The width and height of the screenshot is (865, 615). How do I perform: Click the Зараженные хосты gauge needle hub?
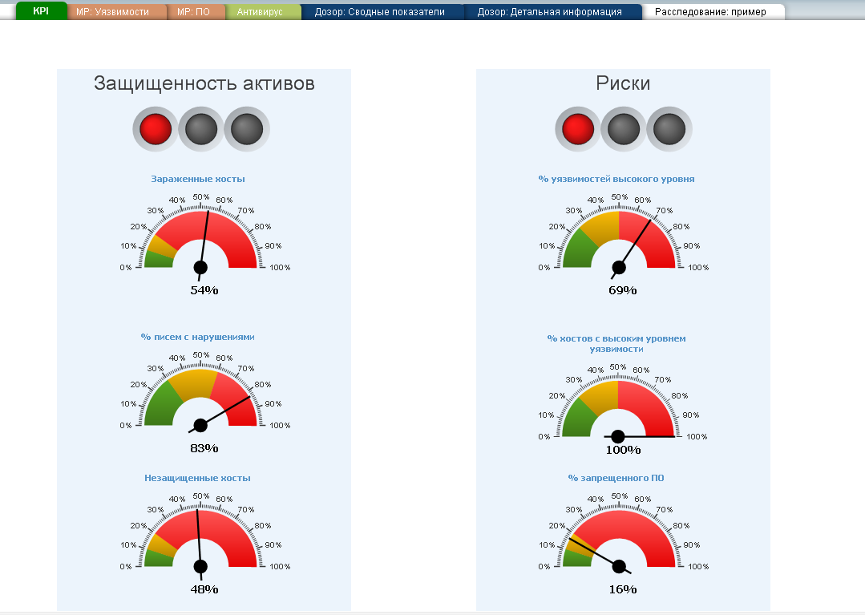point(200,268)
